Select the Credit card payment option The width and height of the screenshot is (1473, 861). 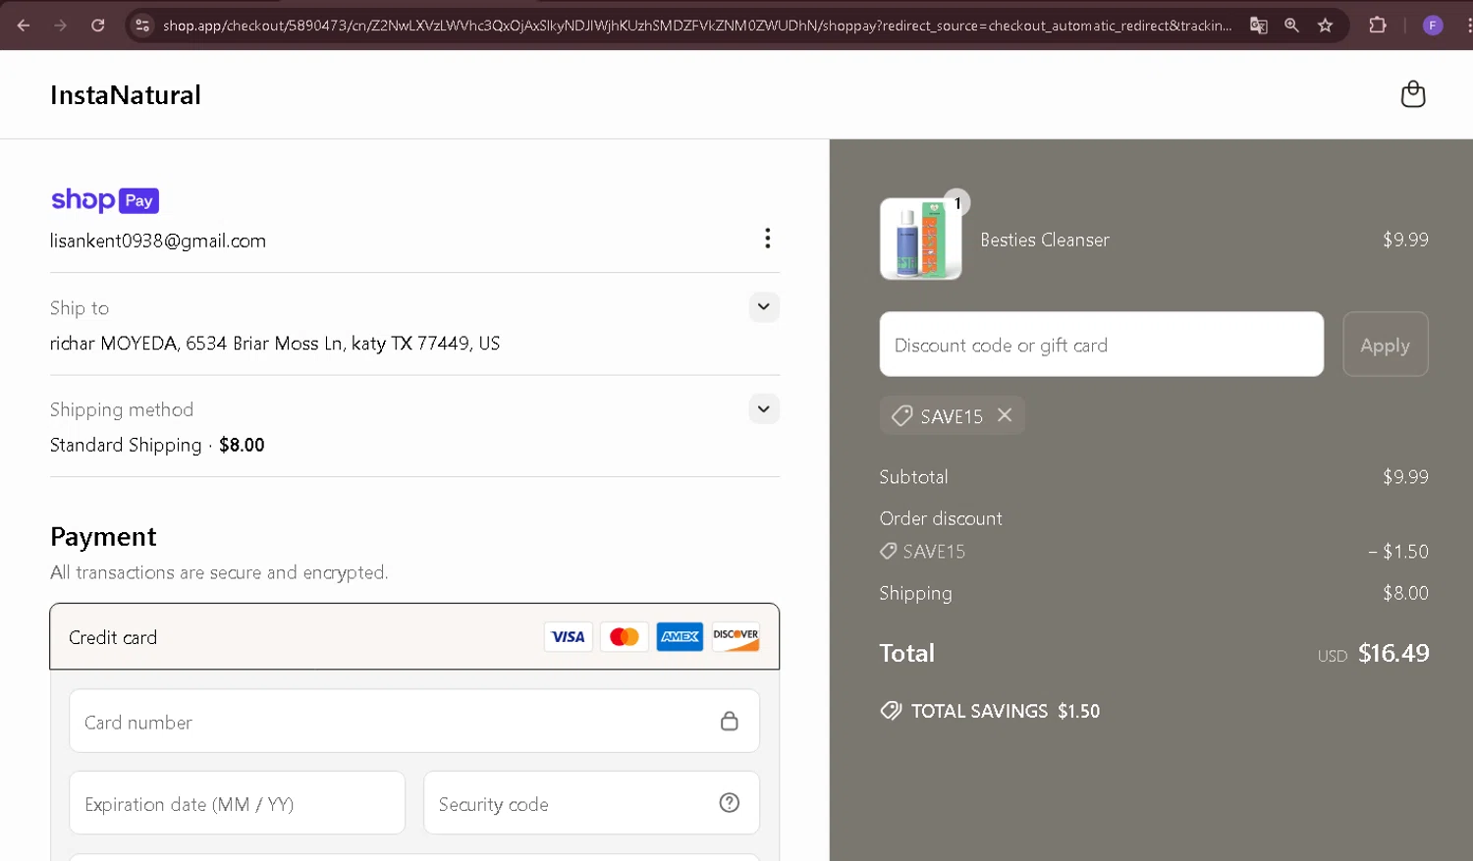coord(414,637)
